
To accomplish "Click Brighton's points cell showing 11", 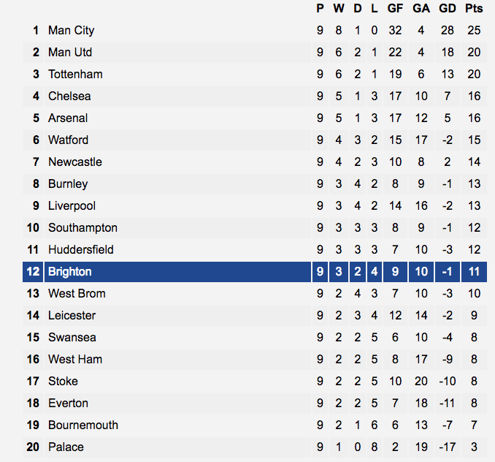I will pos(474,272).
